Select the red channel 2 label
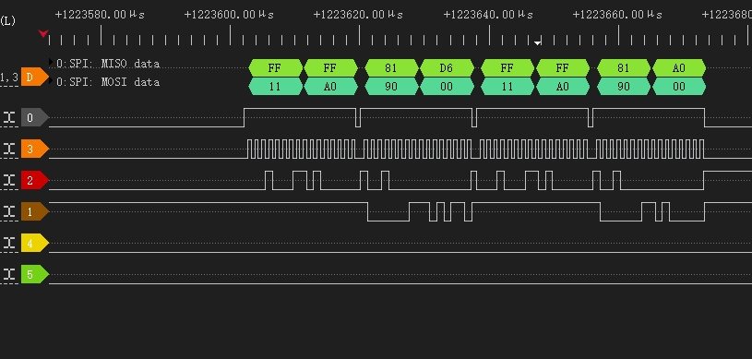The height and width of the screenshot is (359, 752). [34, 181]
